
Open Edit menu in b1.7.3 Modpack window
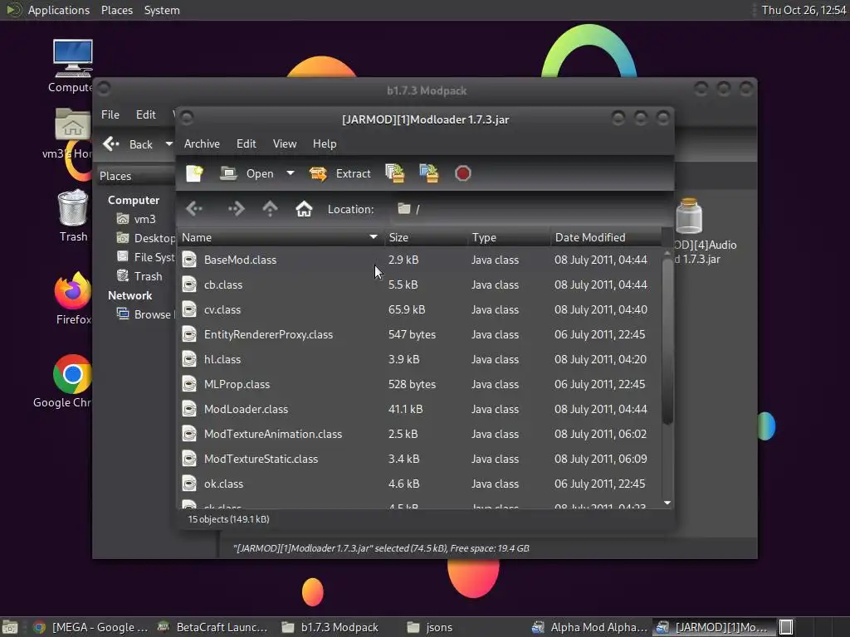[x=146, y=114]
